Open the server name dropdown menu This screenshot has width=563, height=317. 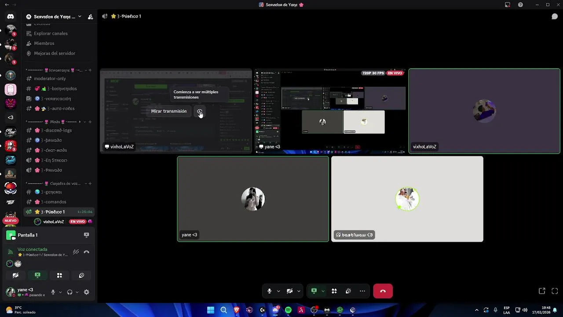[54, 17]
